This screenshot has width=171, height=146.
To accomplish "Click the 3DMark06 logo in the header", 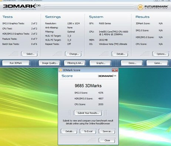I will tap(21, 7).
